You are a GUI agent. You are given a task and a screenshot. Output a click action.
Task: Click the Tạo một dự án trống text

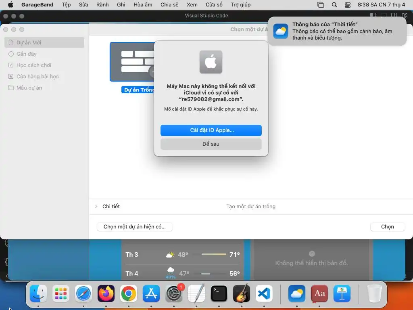pos(251,206)
